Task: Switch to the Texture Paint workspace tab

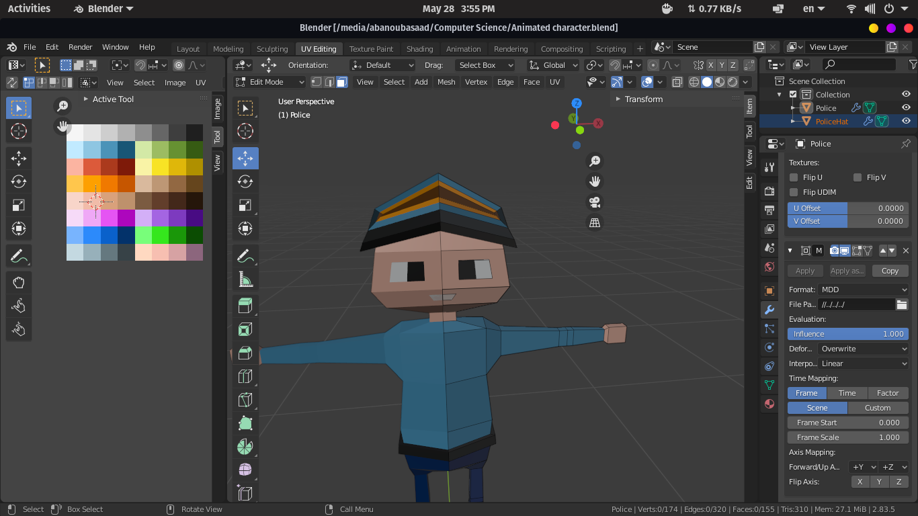Action: pyautogui.click(x=371, y=49)
